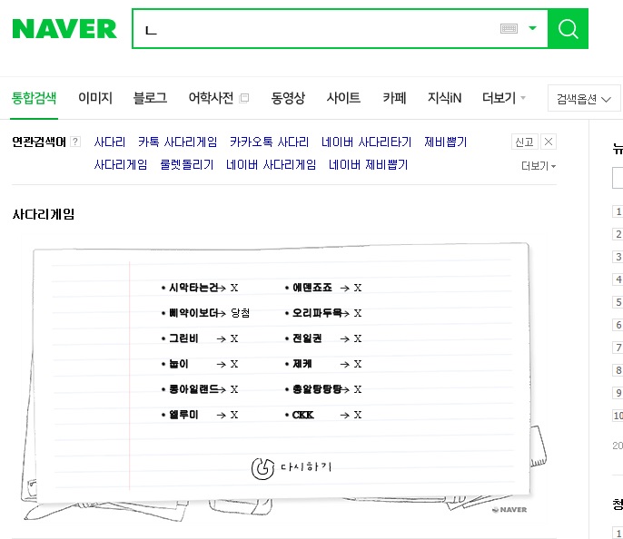Switch to the 동영상 tab
The width and height of the screenshot is (623, 539).
point(288,98)
